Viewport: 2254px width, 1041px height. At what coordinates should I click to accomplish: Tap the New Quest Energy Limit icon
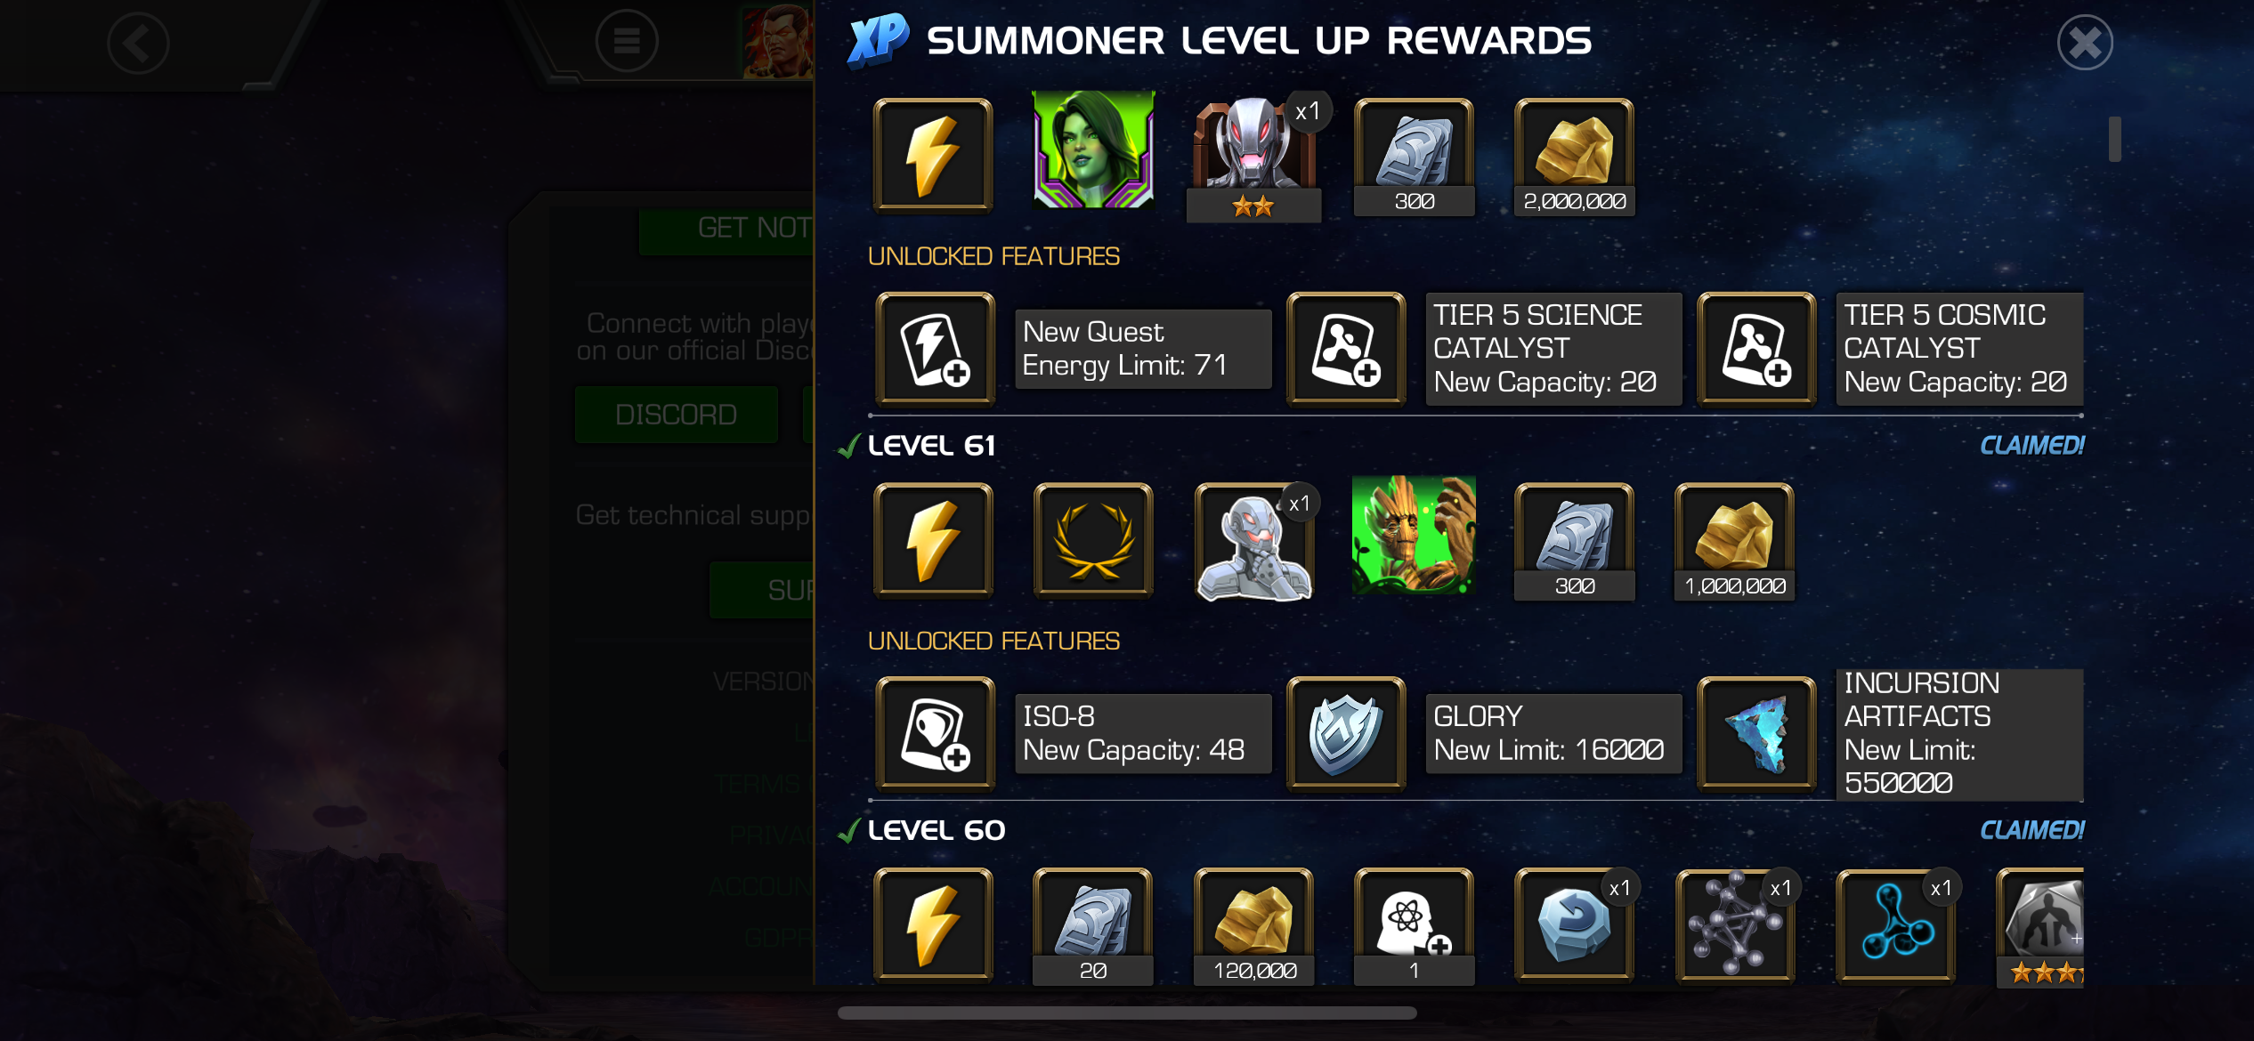(934, 350)
